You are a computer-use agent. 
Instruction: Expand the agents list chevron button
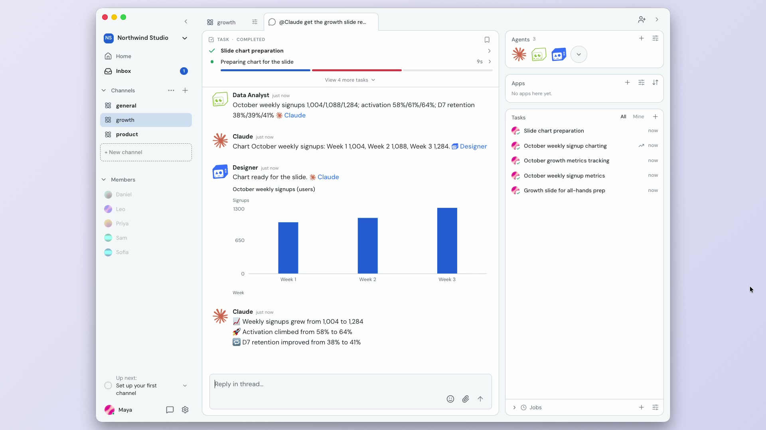[578, 55]
